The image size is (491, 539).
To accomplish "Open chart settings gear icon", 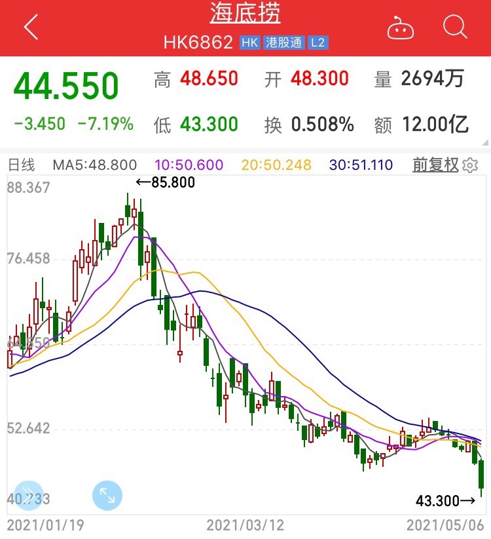I will tap(470, 165).
